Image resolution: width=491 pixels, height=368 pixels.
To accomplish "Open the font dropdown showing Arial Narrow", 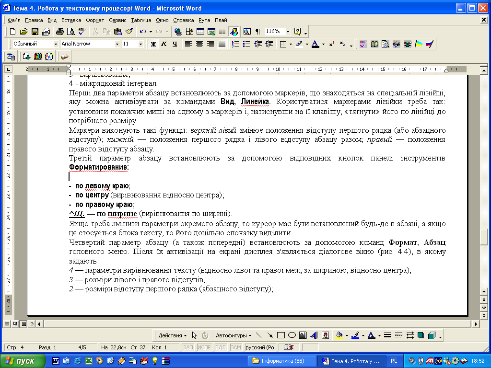I will [x=117, y=44].
